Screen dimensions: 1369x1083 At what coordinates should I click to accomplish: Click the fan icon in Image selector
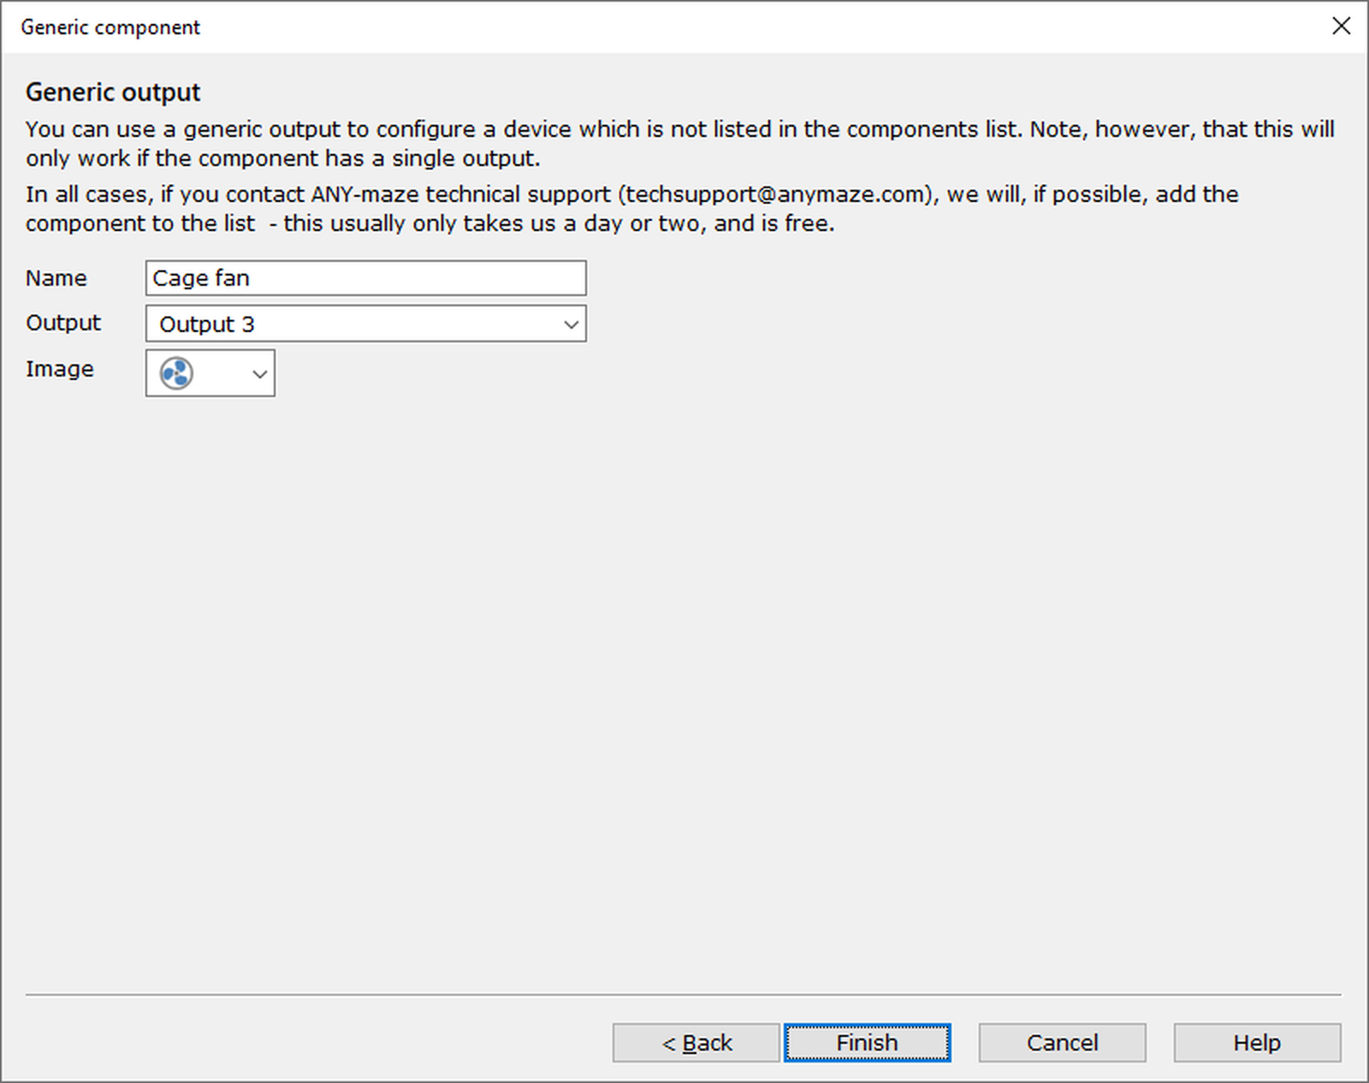click(177, 373)
